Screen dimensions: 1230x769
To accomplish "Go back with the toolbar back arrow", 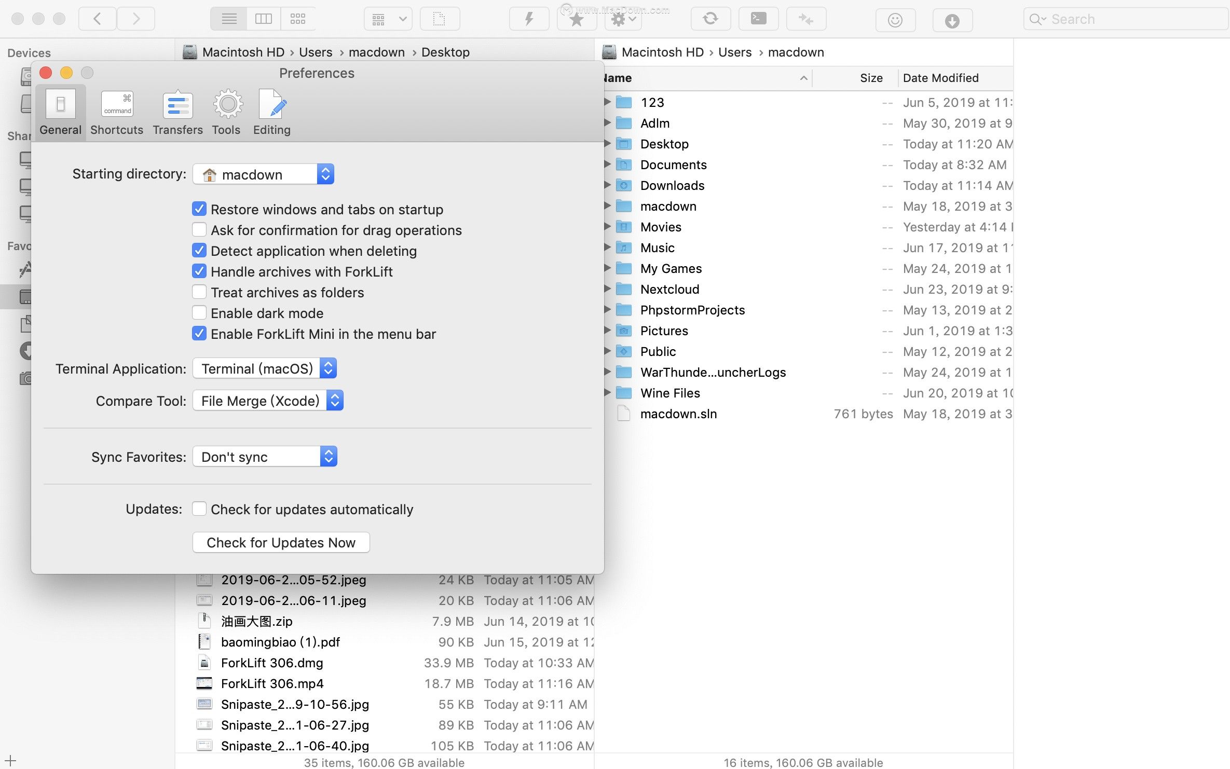I will [x=97, y=19].
